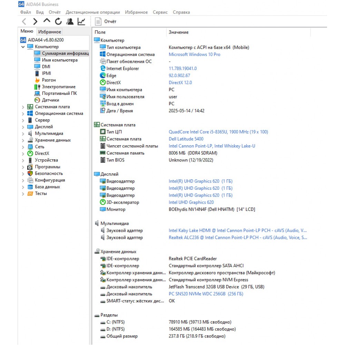Click the Конфигурация icon in tree
345x345 pixels.
click(x=30, y=180)
